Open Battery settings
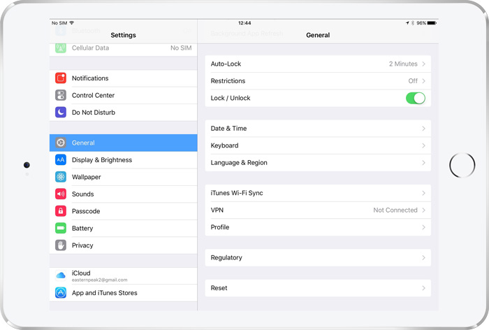Viewport: 489px width, 330px height. click(x=123, y=228)
